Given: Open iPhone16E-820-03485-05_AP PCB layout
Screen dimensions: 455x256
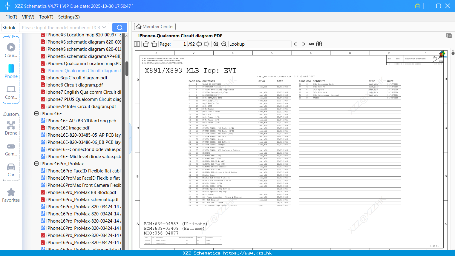Looking at the screenshot, I should (81, 135).
